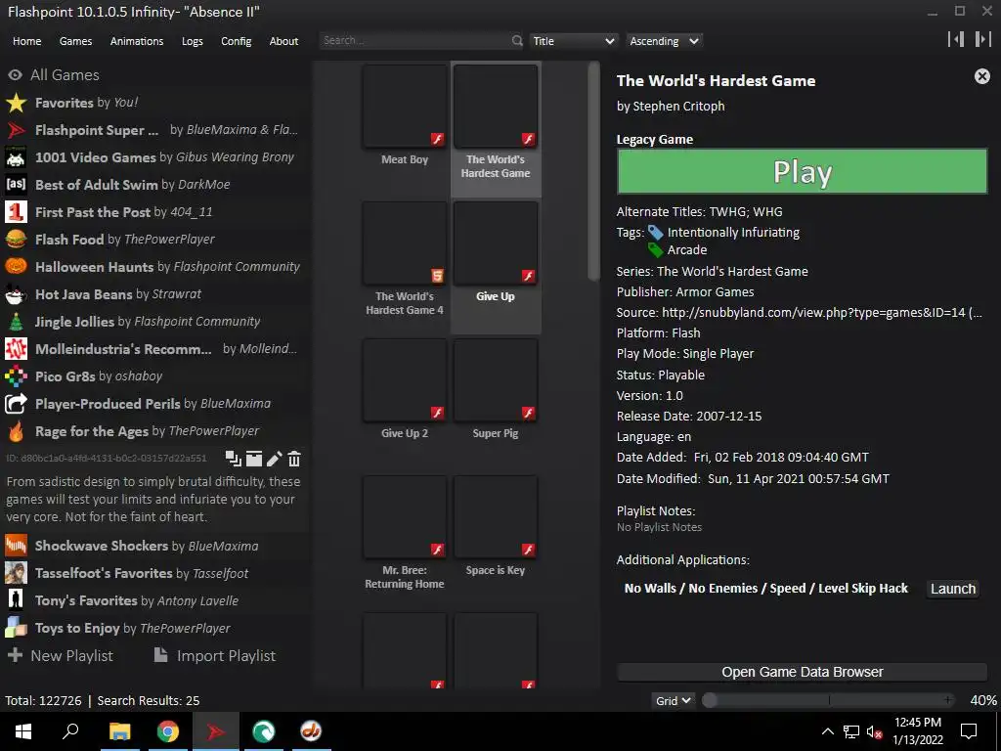Screen dimensions: 1001x751
Task: Toggle the left sidebar collapse icon
Action: click(956, 39)
